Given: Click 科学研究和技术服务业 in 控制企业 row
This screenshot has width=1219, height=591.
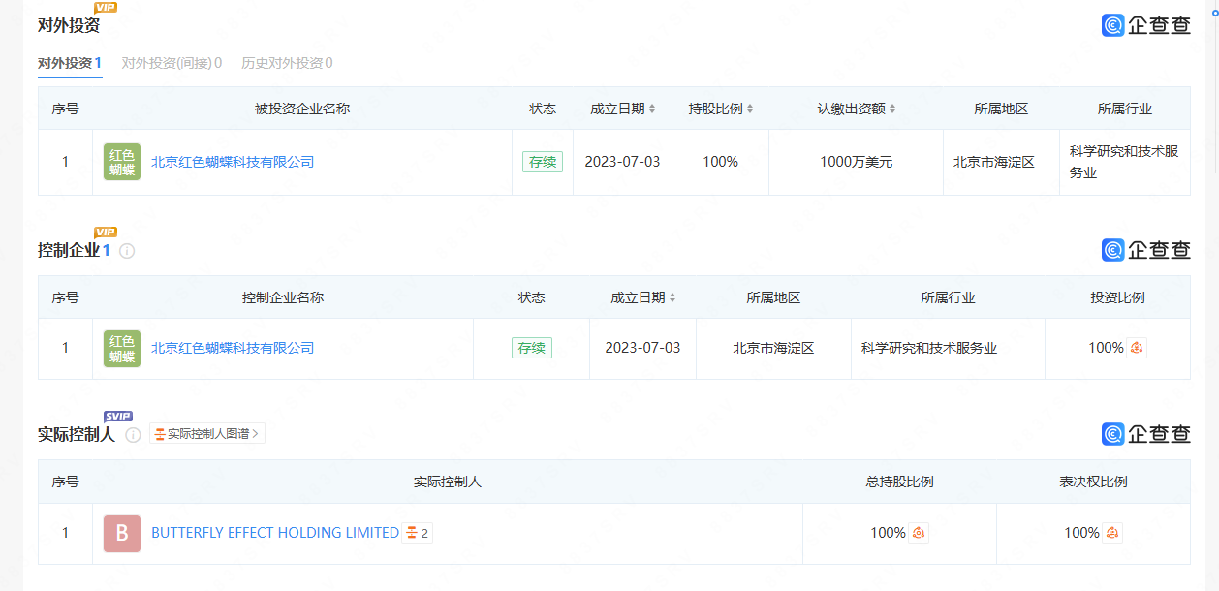Looking at the screenshot, I should pos(929,348).
